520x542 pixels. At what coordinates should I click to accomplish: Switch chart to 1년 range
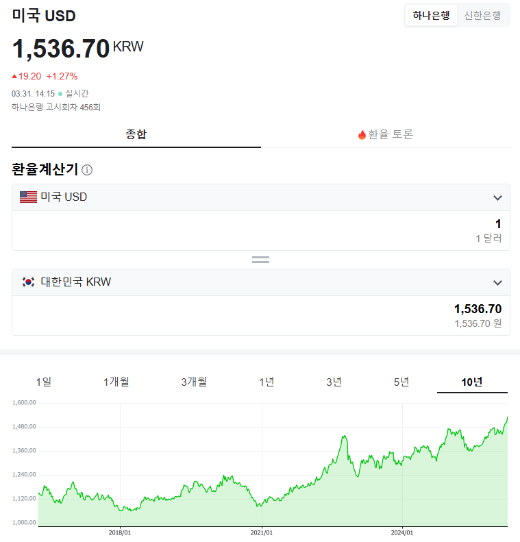point(267,382)
